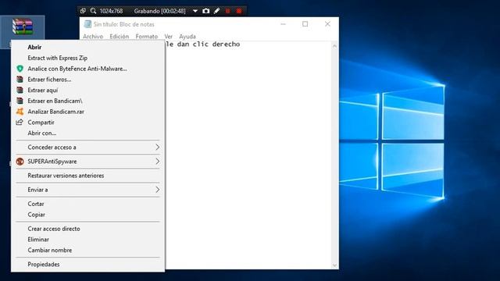Click Notepad scrollbar down arrow
Viewport: 500px width, 281px height.
pos(334,265)
